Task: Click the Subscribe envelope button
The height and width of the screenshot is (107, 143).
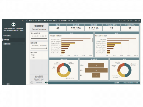Action: point(71,21)
